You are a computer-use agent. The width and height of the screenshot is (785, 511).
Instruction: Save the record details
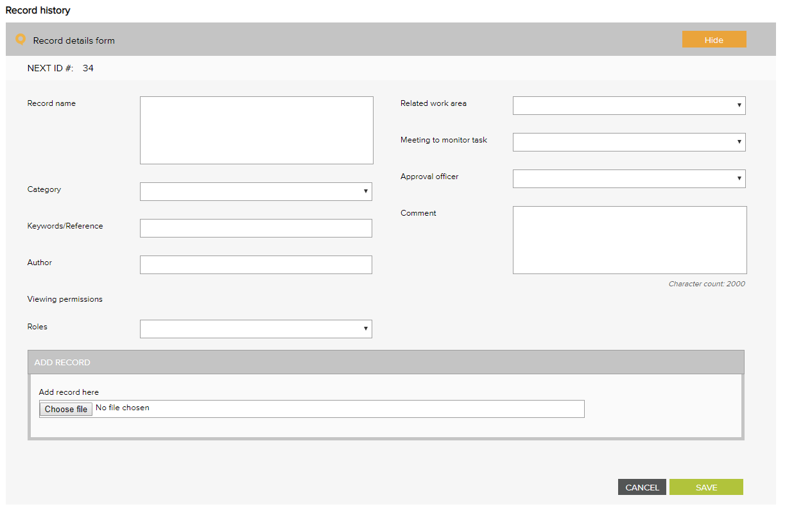point(706,487)
